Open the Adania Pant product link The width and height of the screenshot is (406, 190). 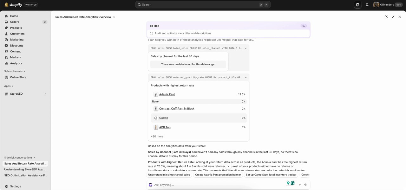pyautogui.click(x=167, y=94)
